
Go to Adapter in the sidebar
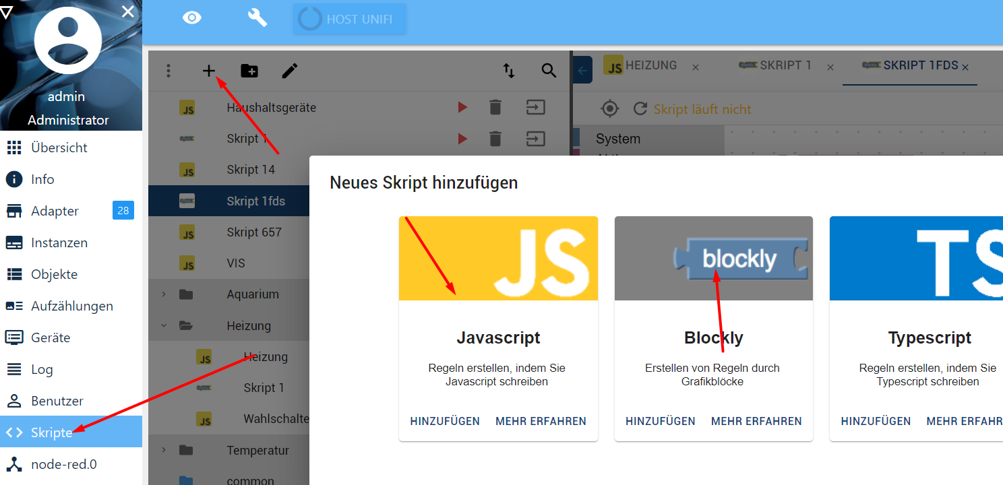click(71, 211)
